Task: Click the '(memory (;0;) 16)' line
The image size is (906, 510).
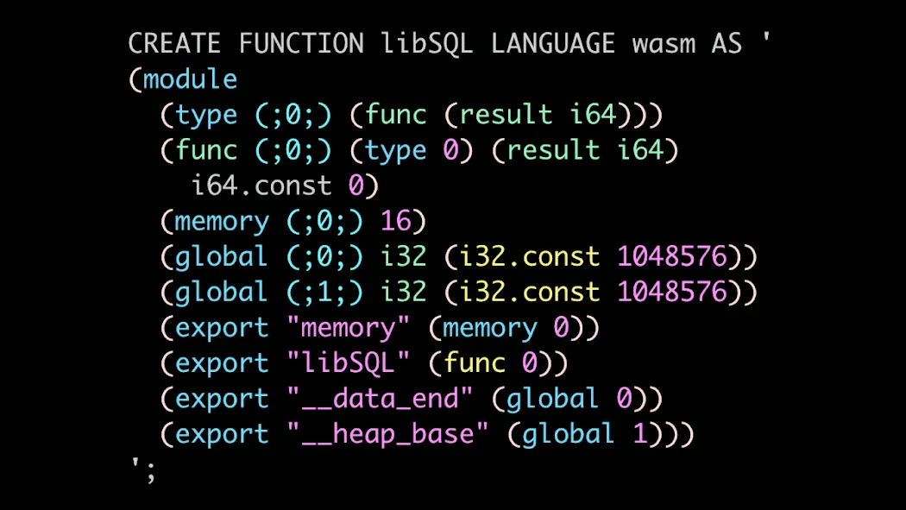Action: (293, 222)
